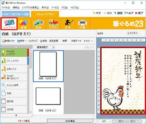Screen dimensions: 146x124
Task: Open the レイアウトの管理(L) menu
Action: pyautogui.click(x=31, y=8)
